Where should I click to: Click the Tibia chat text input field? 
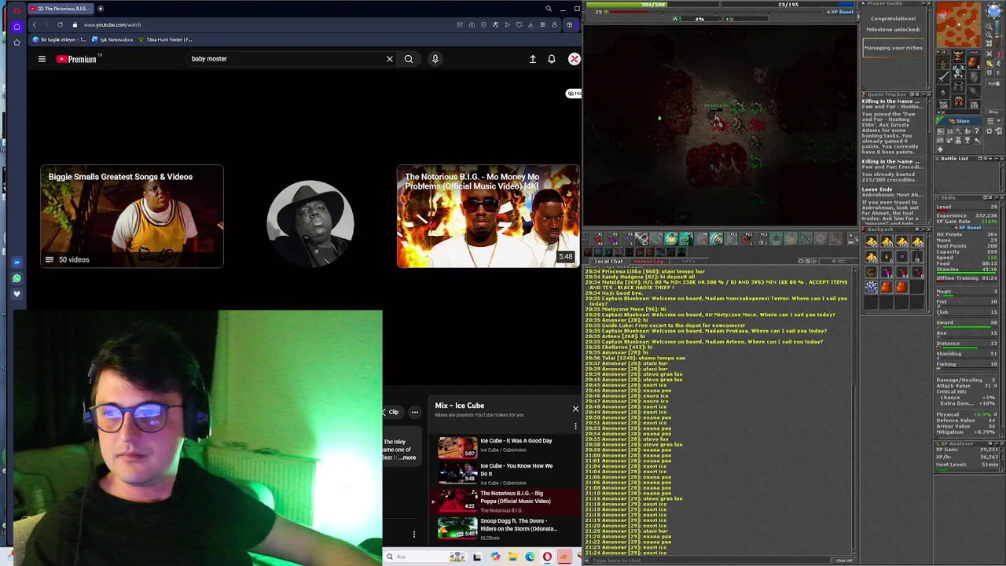click(707, 560)
